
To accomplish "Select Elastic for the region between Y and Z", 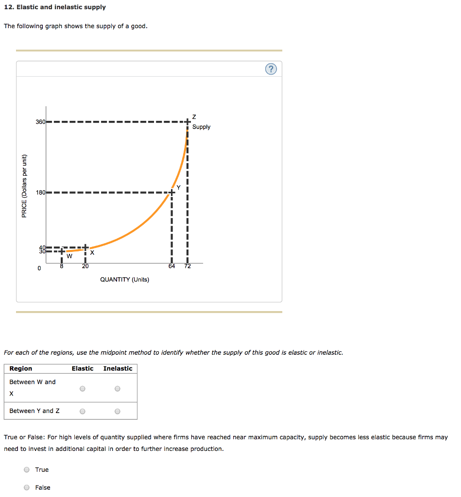I will (x=82, y=411).
